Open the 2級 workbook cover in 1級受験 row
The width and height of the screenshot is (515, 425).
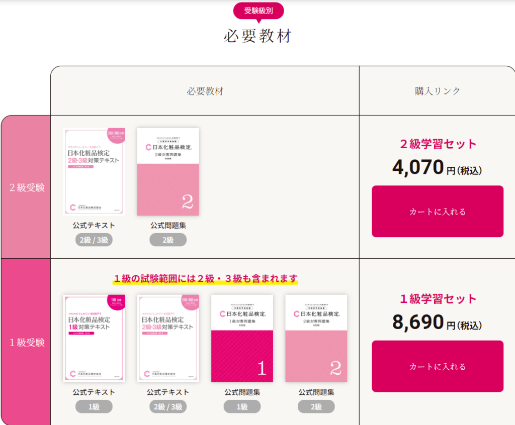coord(316,339)
